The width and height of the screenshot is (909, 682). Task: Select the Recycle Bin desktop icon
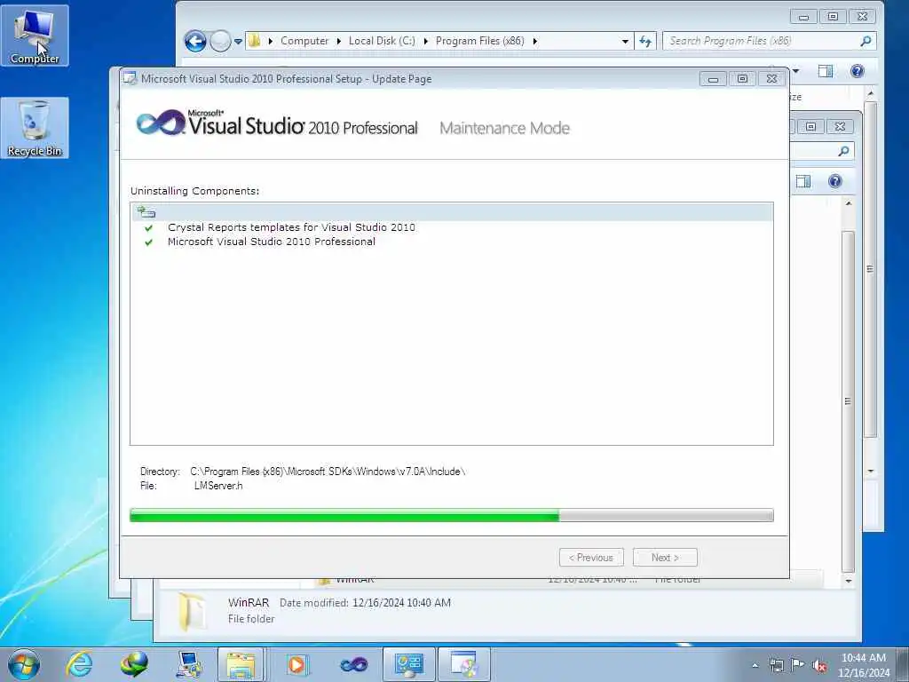pyautogui.click(x=35, y=128)
